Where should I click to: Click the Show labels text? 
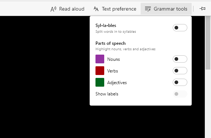tap(107, 94)
